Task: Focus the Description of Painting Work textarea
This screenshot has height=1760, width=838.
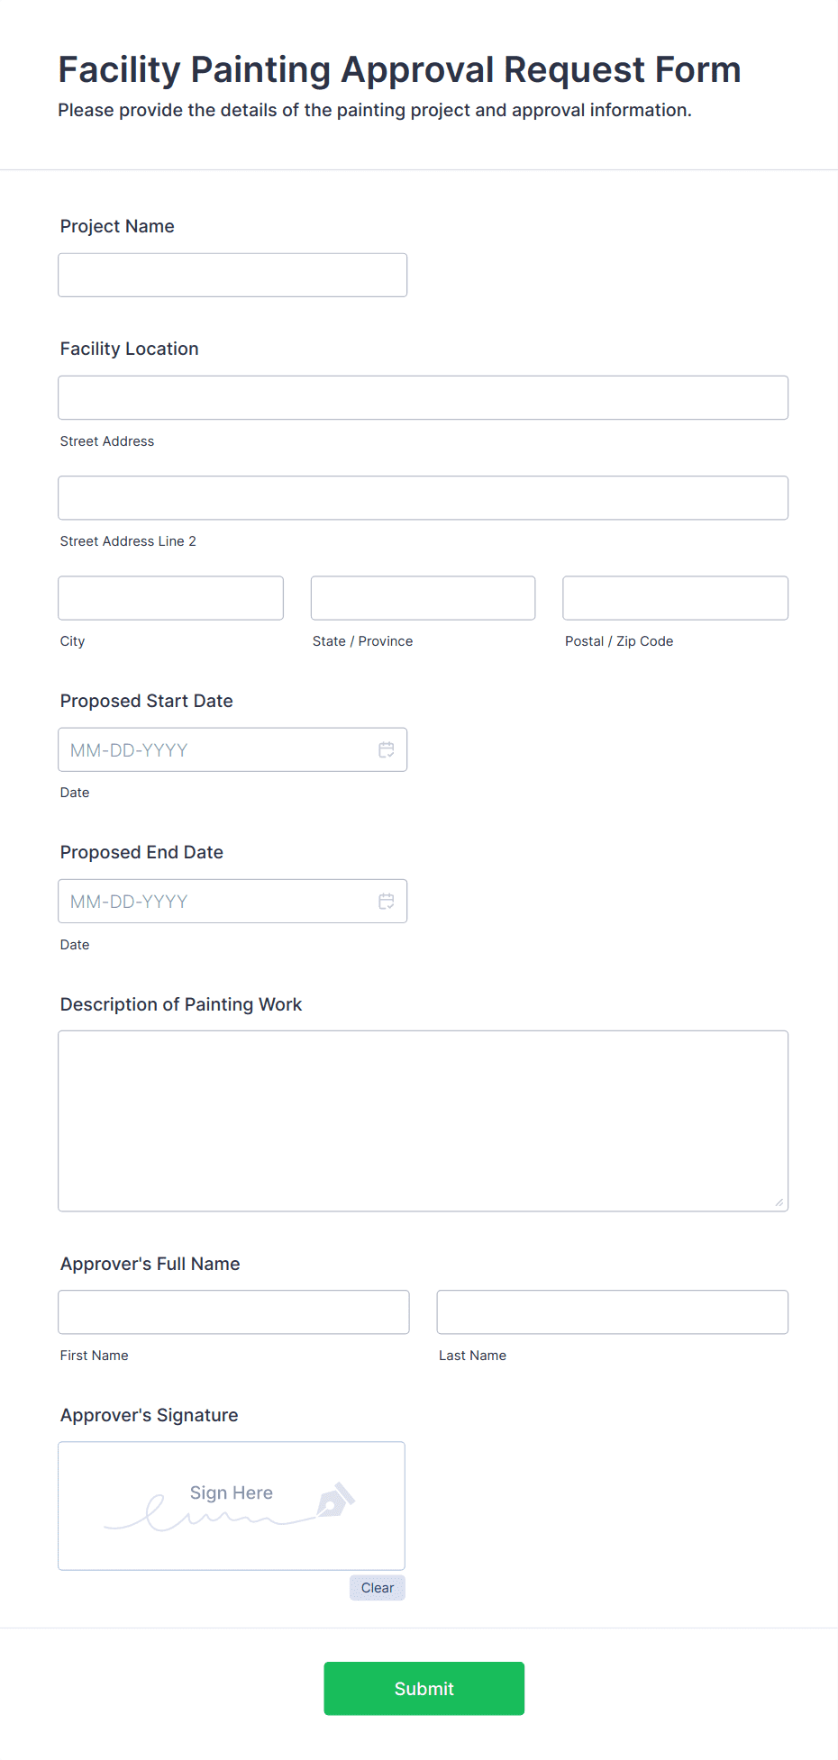Action: [x=423, y=1120]
